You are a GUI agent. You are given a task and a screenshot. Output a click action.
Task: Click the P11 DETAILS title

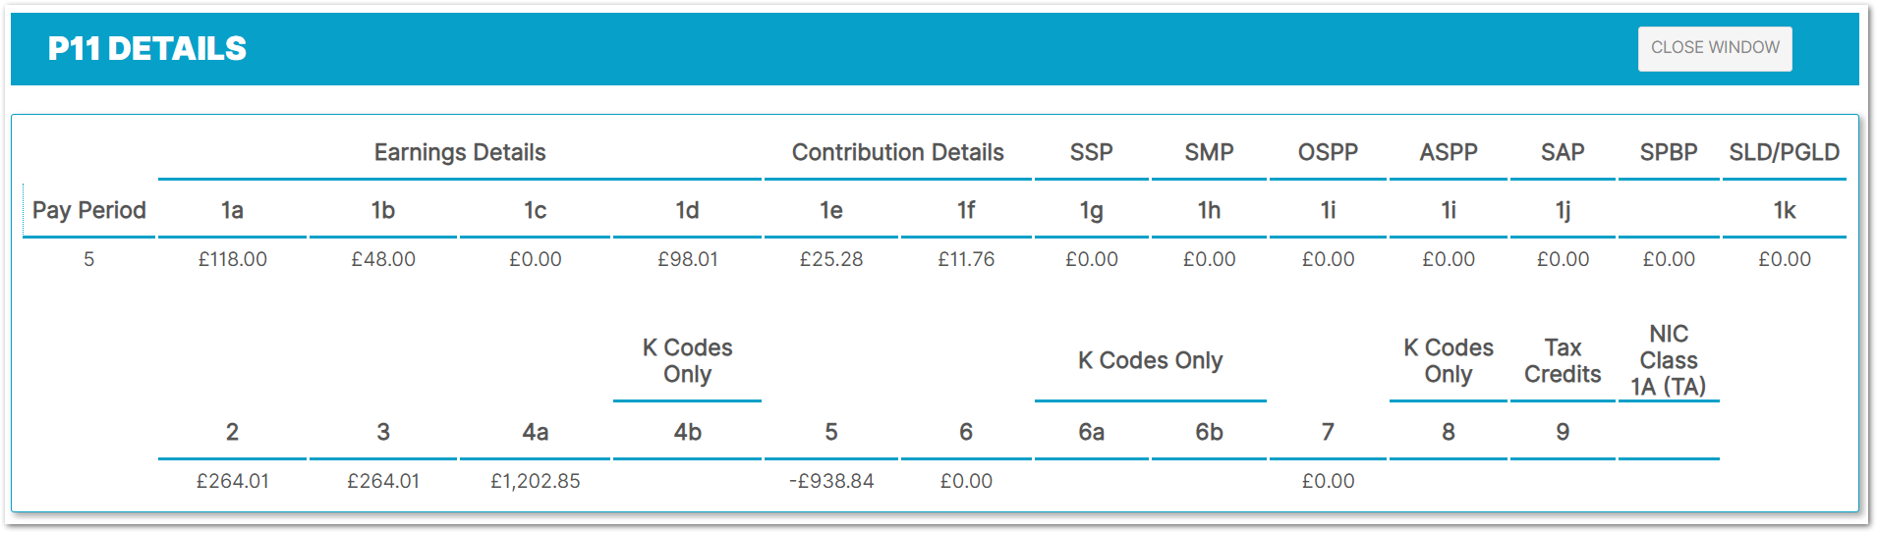click(147, 48)
